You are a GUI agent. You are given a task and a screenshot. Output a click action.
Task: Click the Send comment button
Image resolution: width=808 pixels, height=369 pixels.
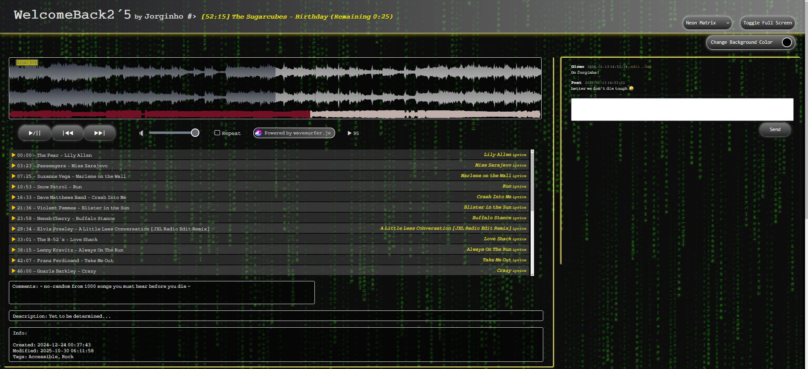tap(775, 130)
